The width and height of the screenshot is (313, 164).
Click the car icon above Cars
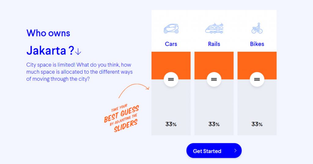point(171,28)
